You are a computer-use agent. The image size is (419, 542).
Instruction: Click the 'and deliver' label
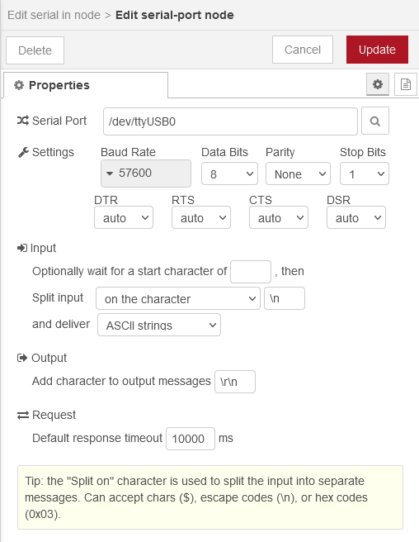[61, 324]
